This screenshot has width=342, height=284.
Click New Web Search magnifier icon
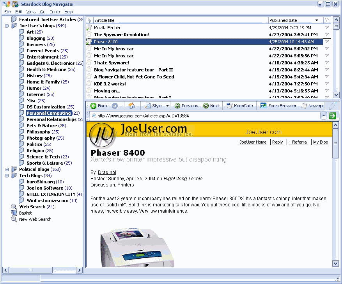(14, 219)
